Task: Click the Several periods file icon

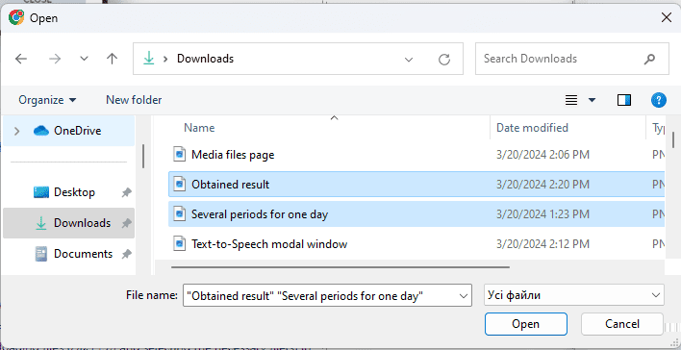Action: [x=179, y=214]
